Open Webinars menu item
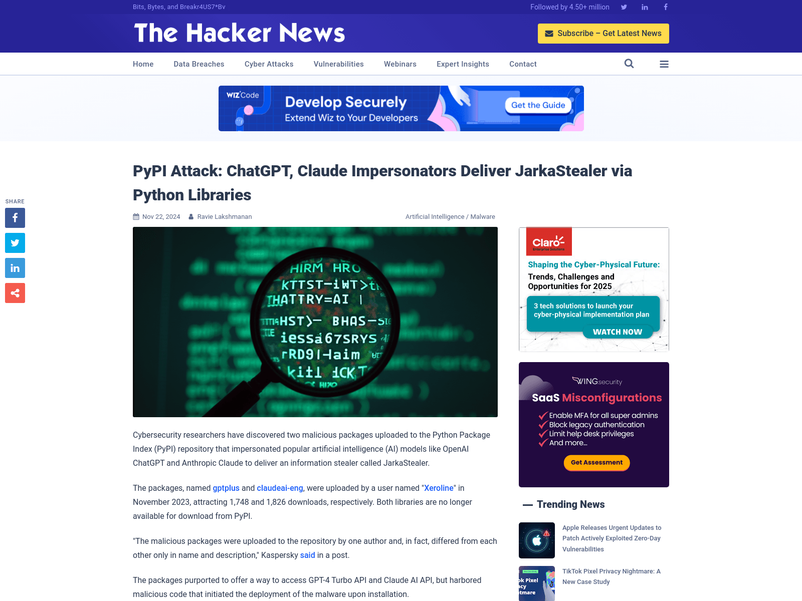 click(400, 64)
